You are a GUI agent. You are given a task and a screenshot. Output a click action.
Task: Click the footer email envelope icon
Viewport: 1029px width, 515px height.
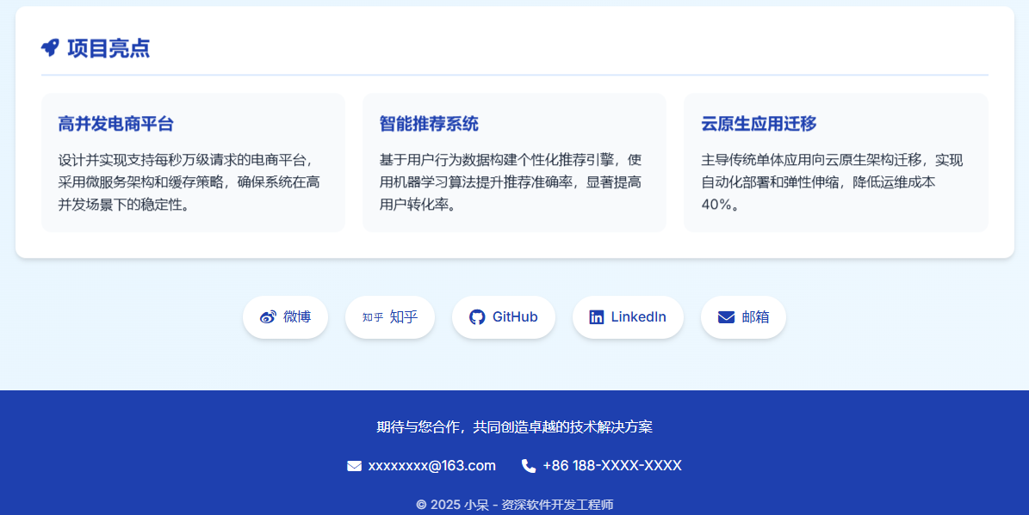(354, 466)
